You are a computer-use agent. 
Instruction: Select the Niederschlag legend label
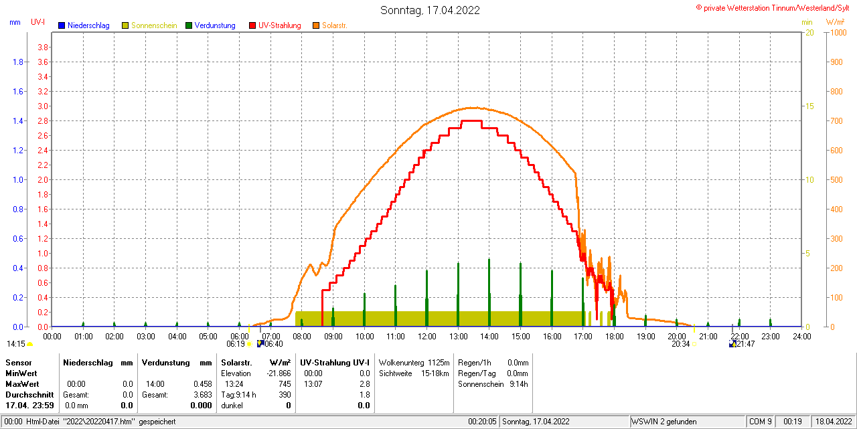pyautogui.click(x=88, y=25)
